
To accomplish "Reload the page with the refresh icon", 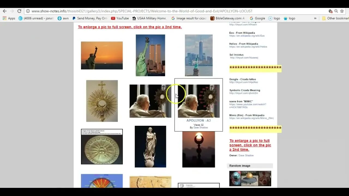I will (x=19, y=11).
